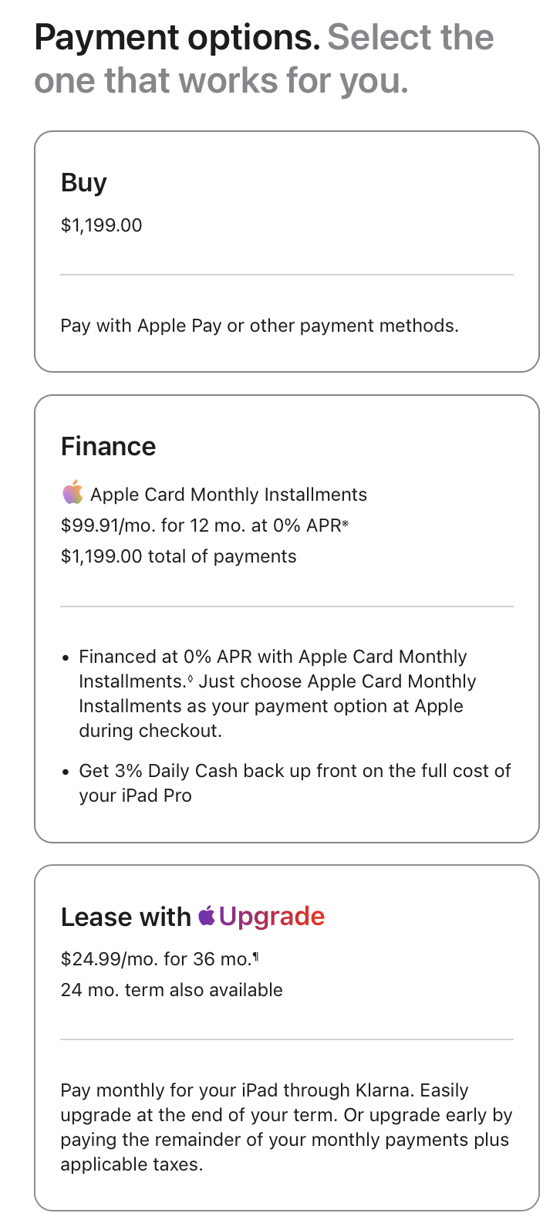Click the $1,199.00 Buy price
This screenshot has width=560, height=1230.
pos(102,225)
